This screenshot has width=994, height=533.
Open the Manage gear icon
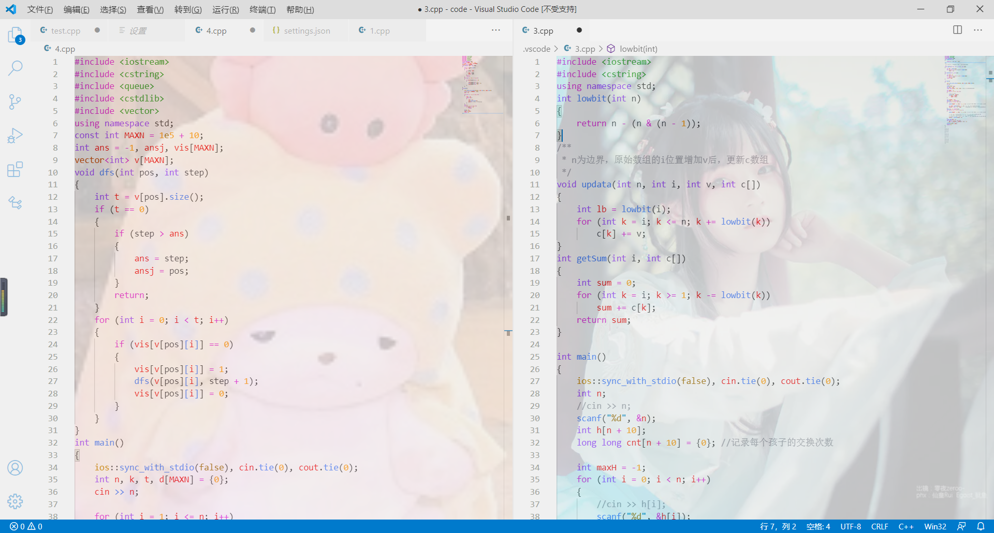pos(15,501)
